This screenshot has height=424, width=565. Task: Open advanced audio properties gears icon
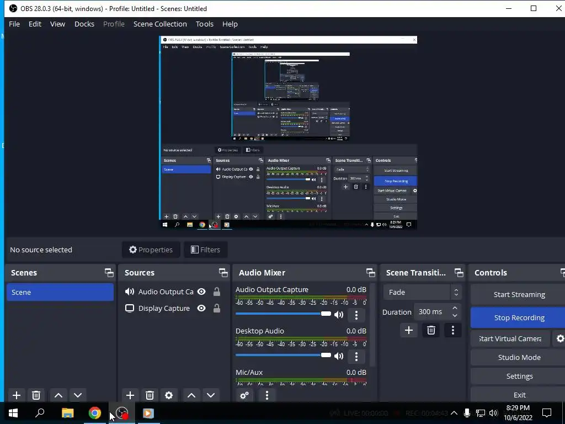coord(244,395)
